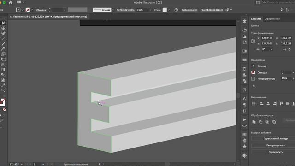
Task: Select the Selection (black arrow) tool
Action: pyautogui.click(x=3, y=23)
